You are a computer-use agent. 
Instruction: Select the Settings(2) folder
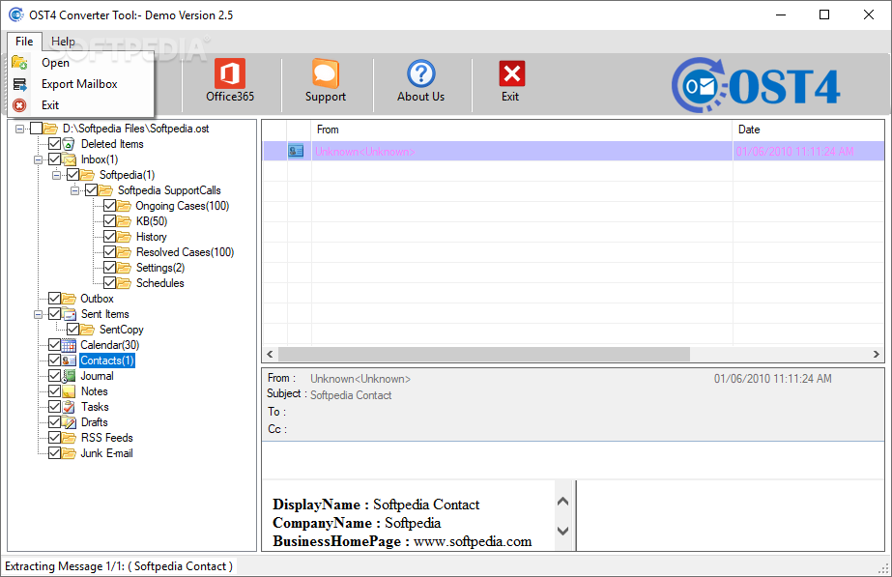point(160,268)
